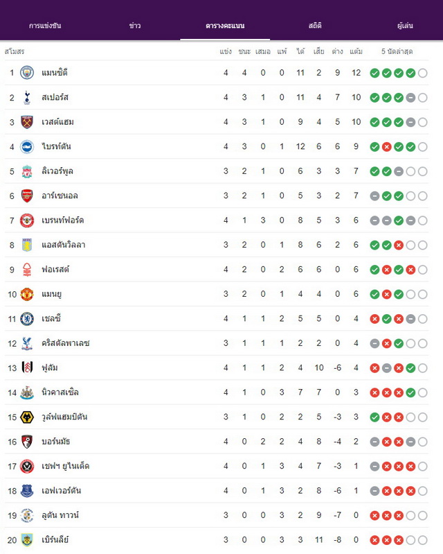
Task: Click the Tottenham Spurs crest icon
Action: [x=27, y=98]
